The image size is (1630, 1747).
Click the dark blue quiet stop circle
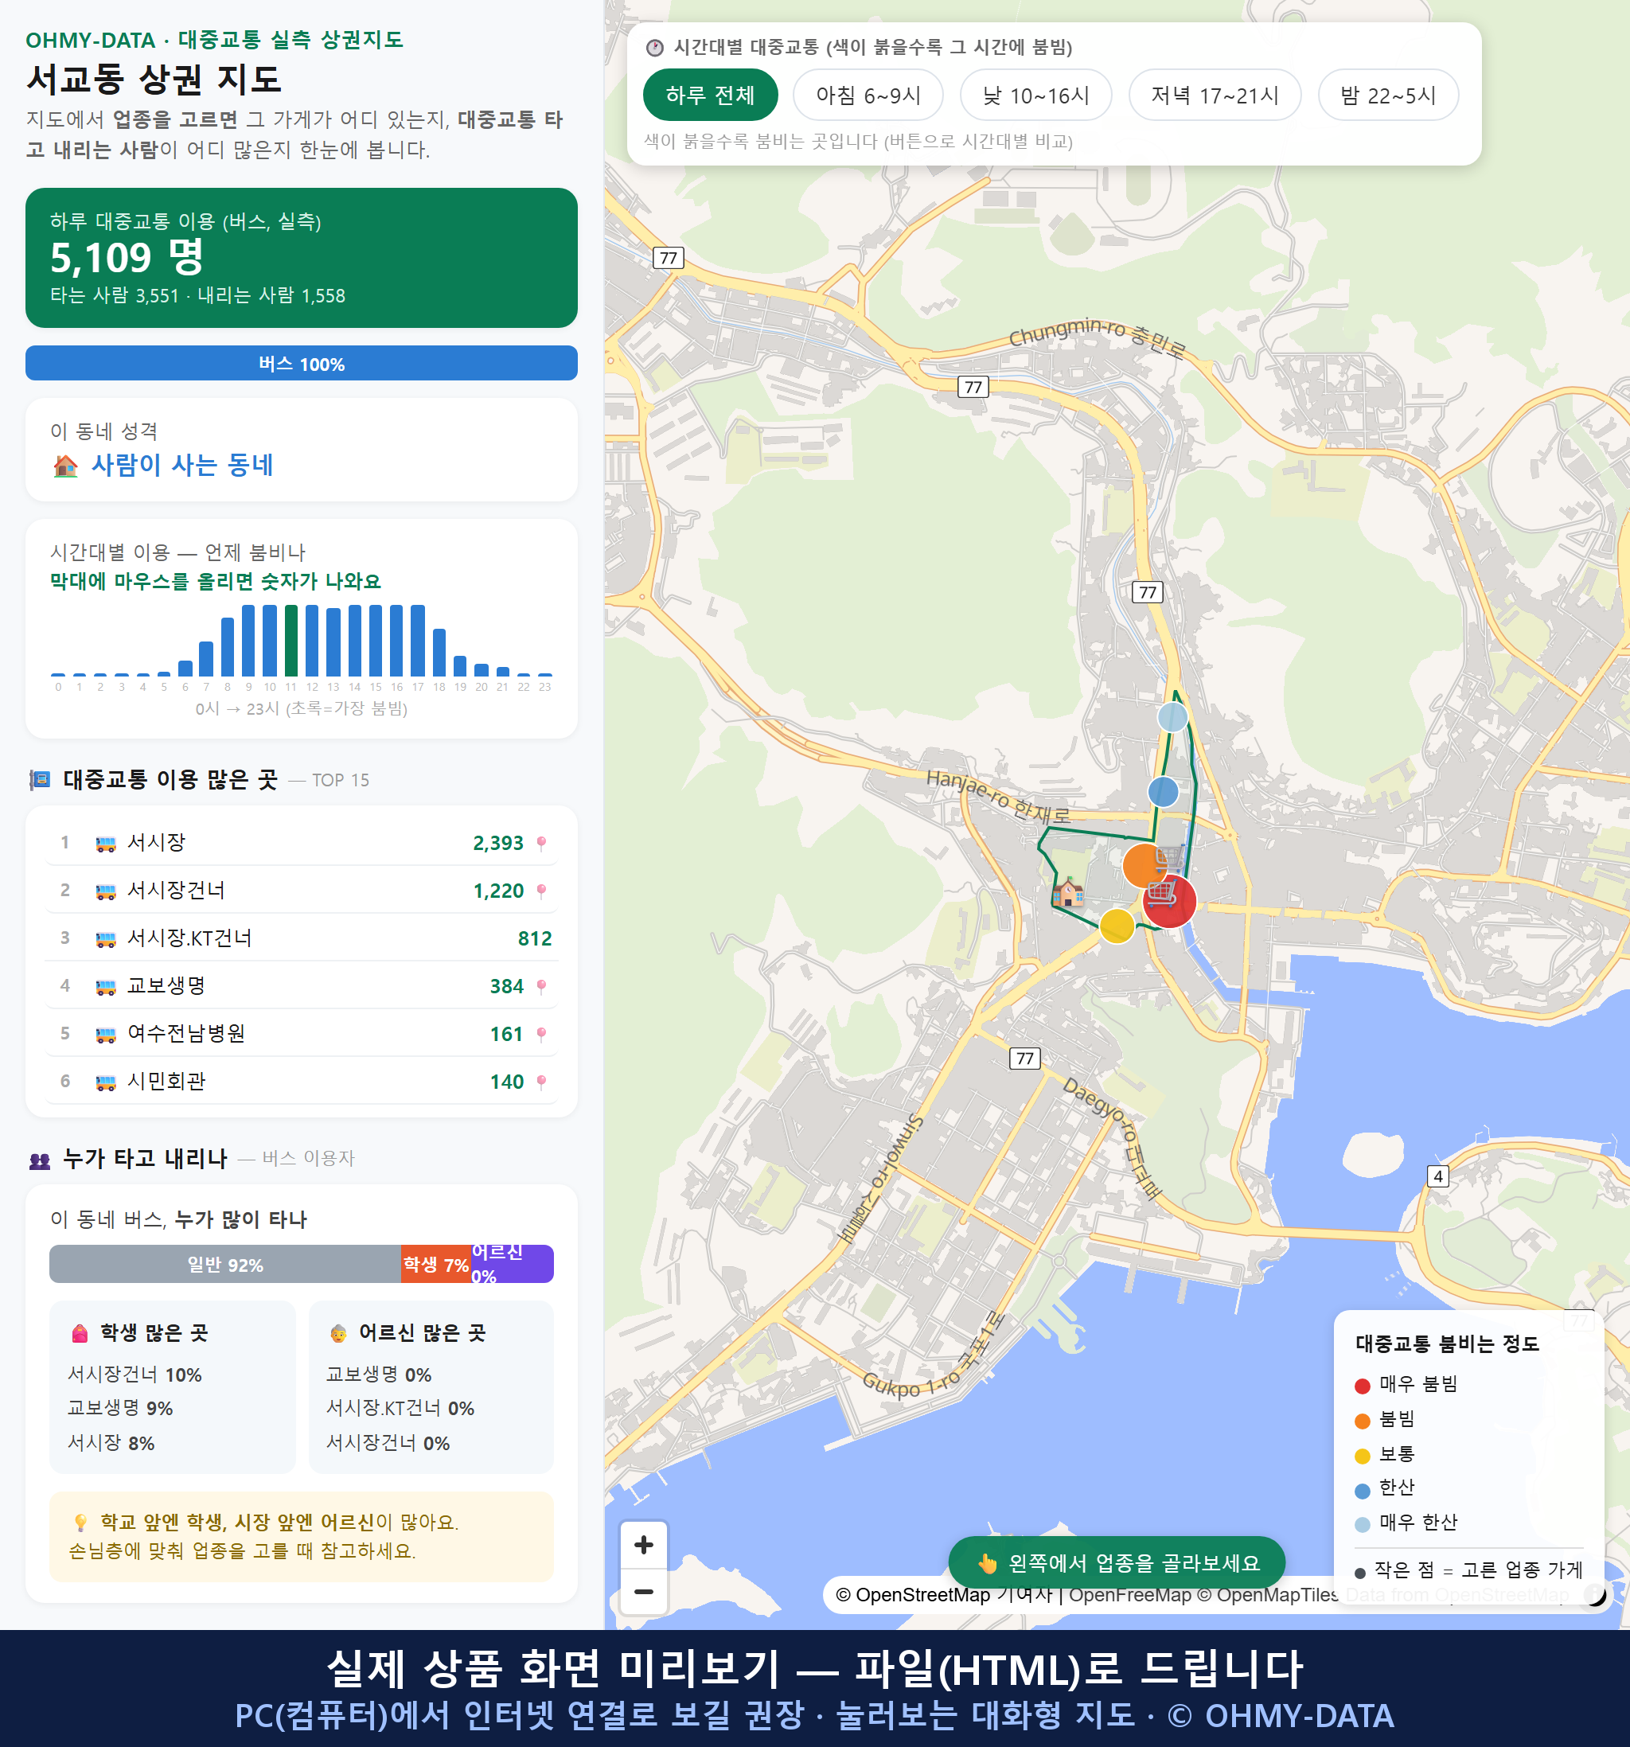click(x=1164, y=792)
